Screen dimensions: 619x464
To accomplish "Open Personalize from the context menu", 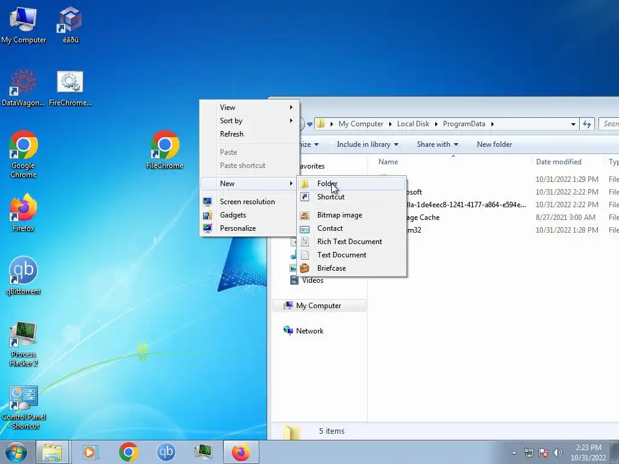I will 249,228.
